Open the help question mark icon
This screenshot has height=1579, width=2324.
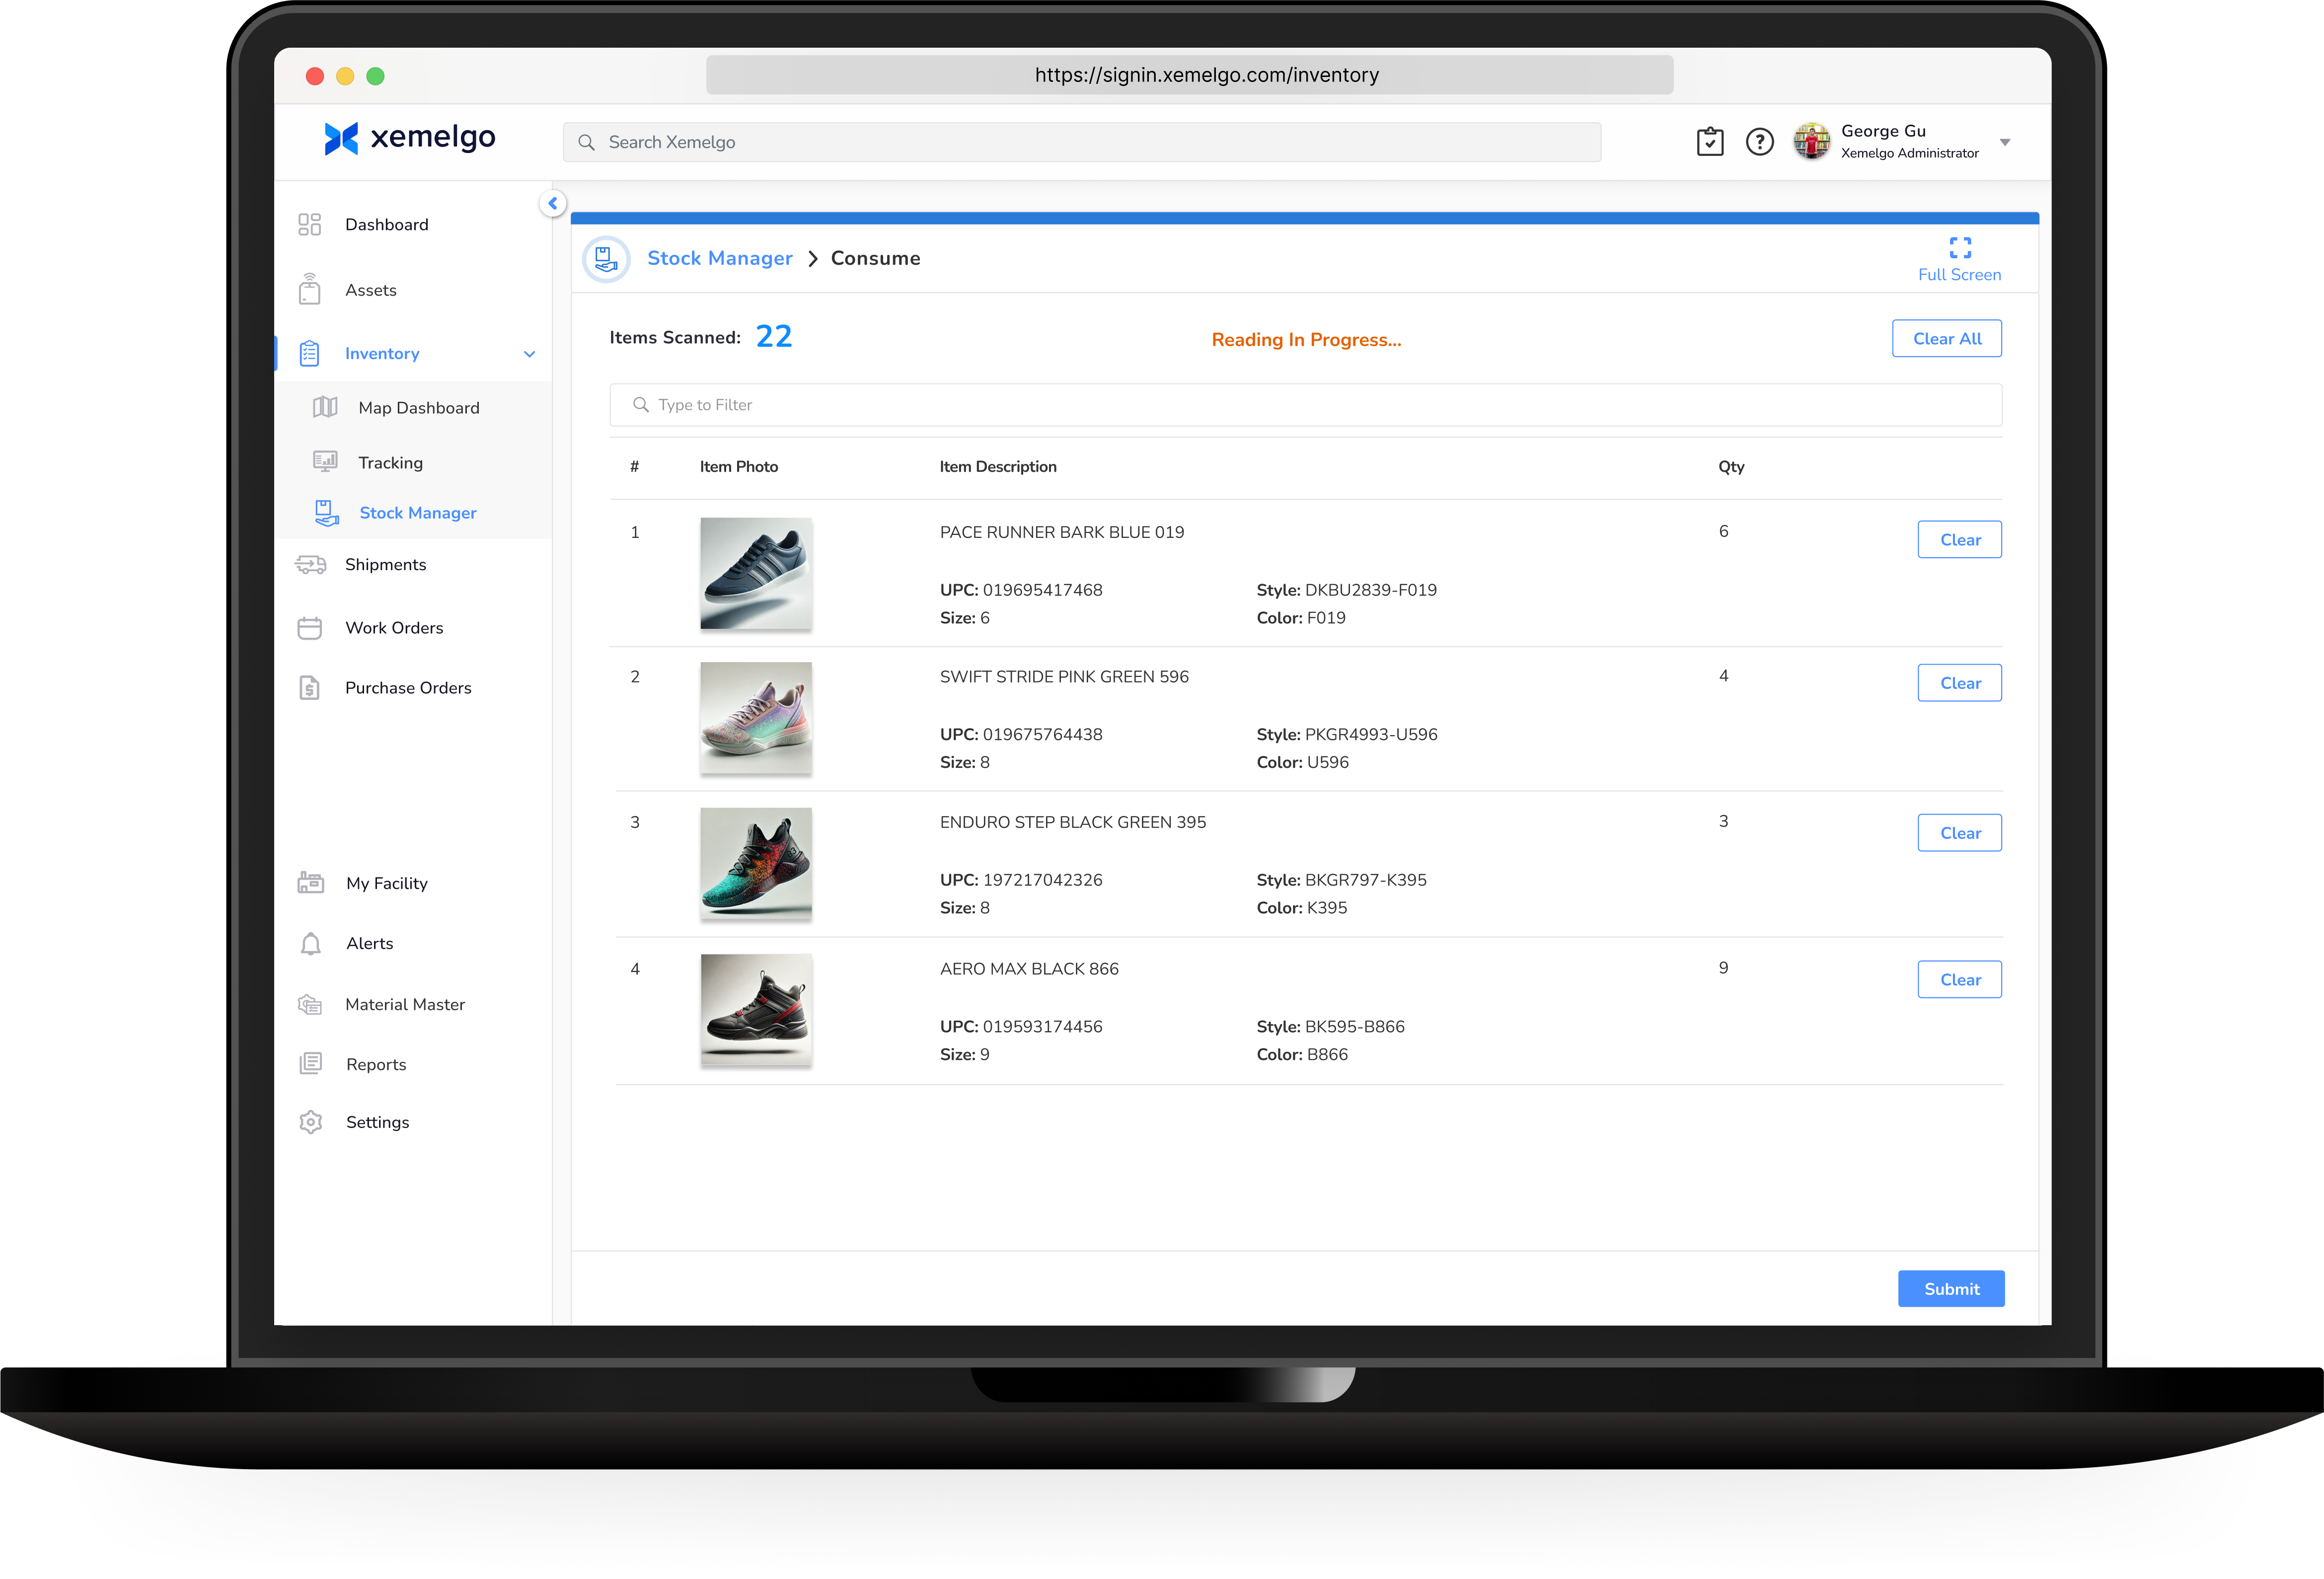click(1759, 142)
